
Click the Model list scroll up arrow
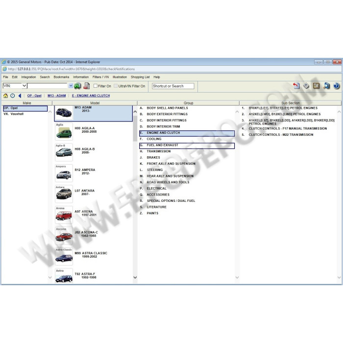click(x=135, y=112)
